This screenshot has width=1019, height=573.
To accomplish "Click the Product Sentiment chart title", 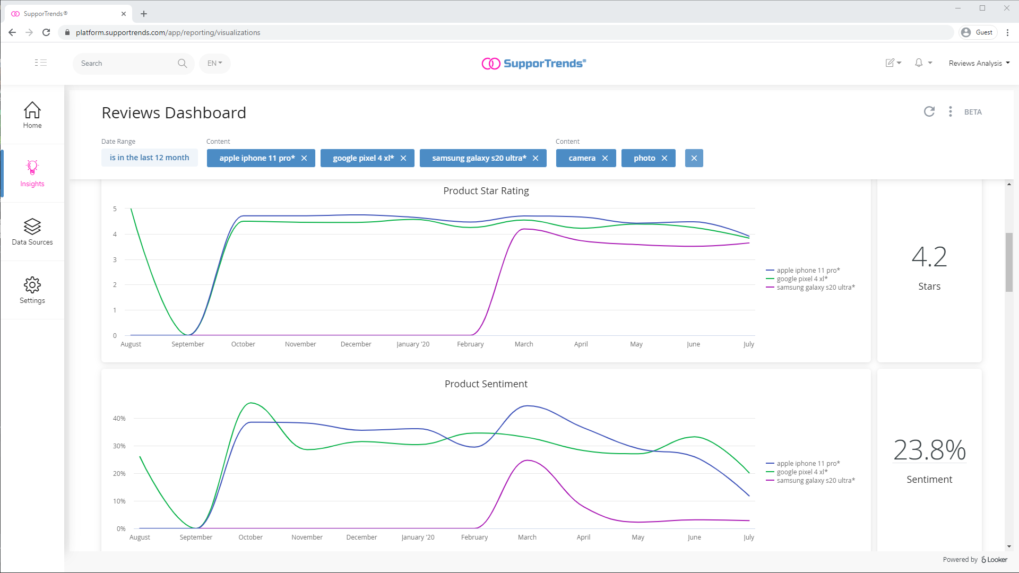I will click(x=486, y=384).
